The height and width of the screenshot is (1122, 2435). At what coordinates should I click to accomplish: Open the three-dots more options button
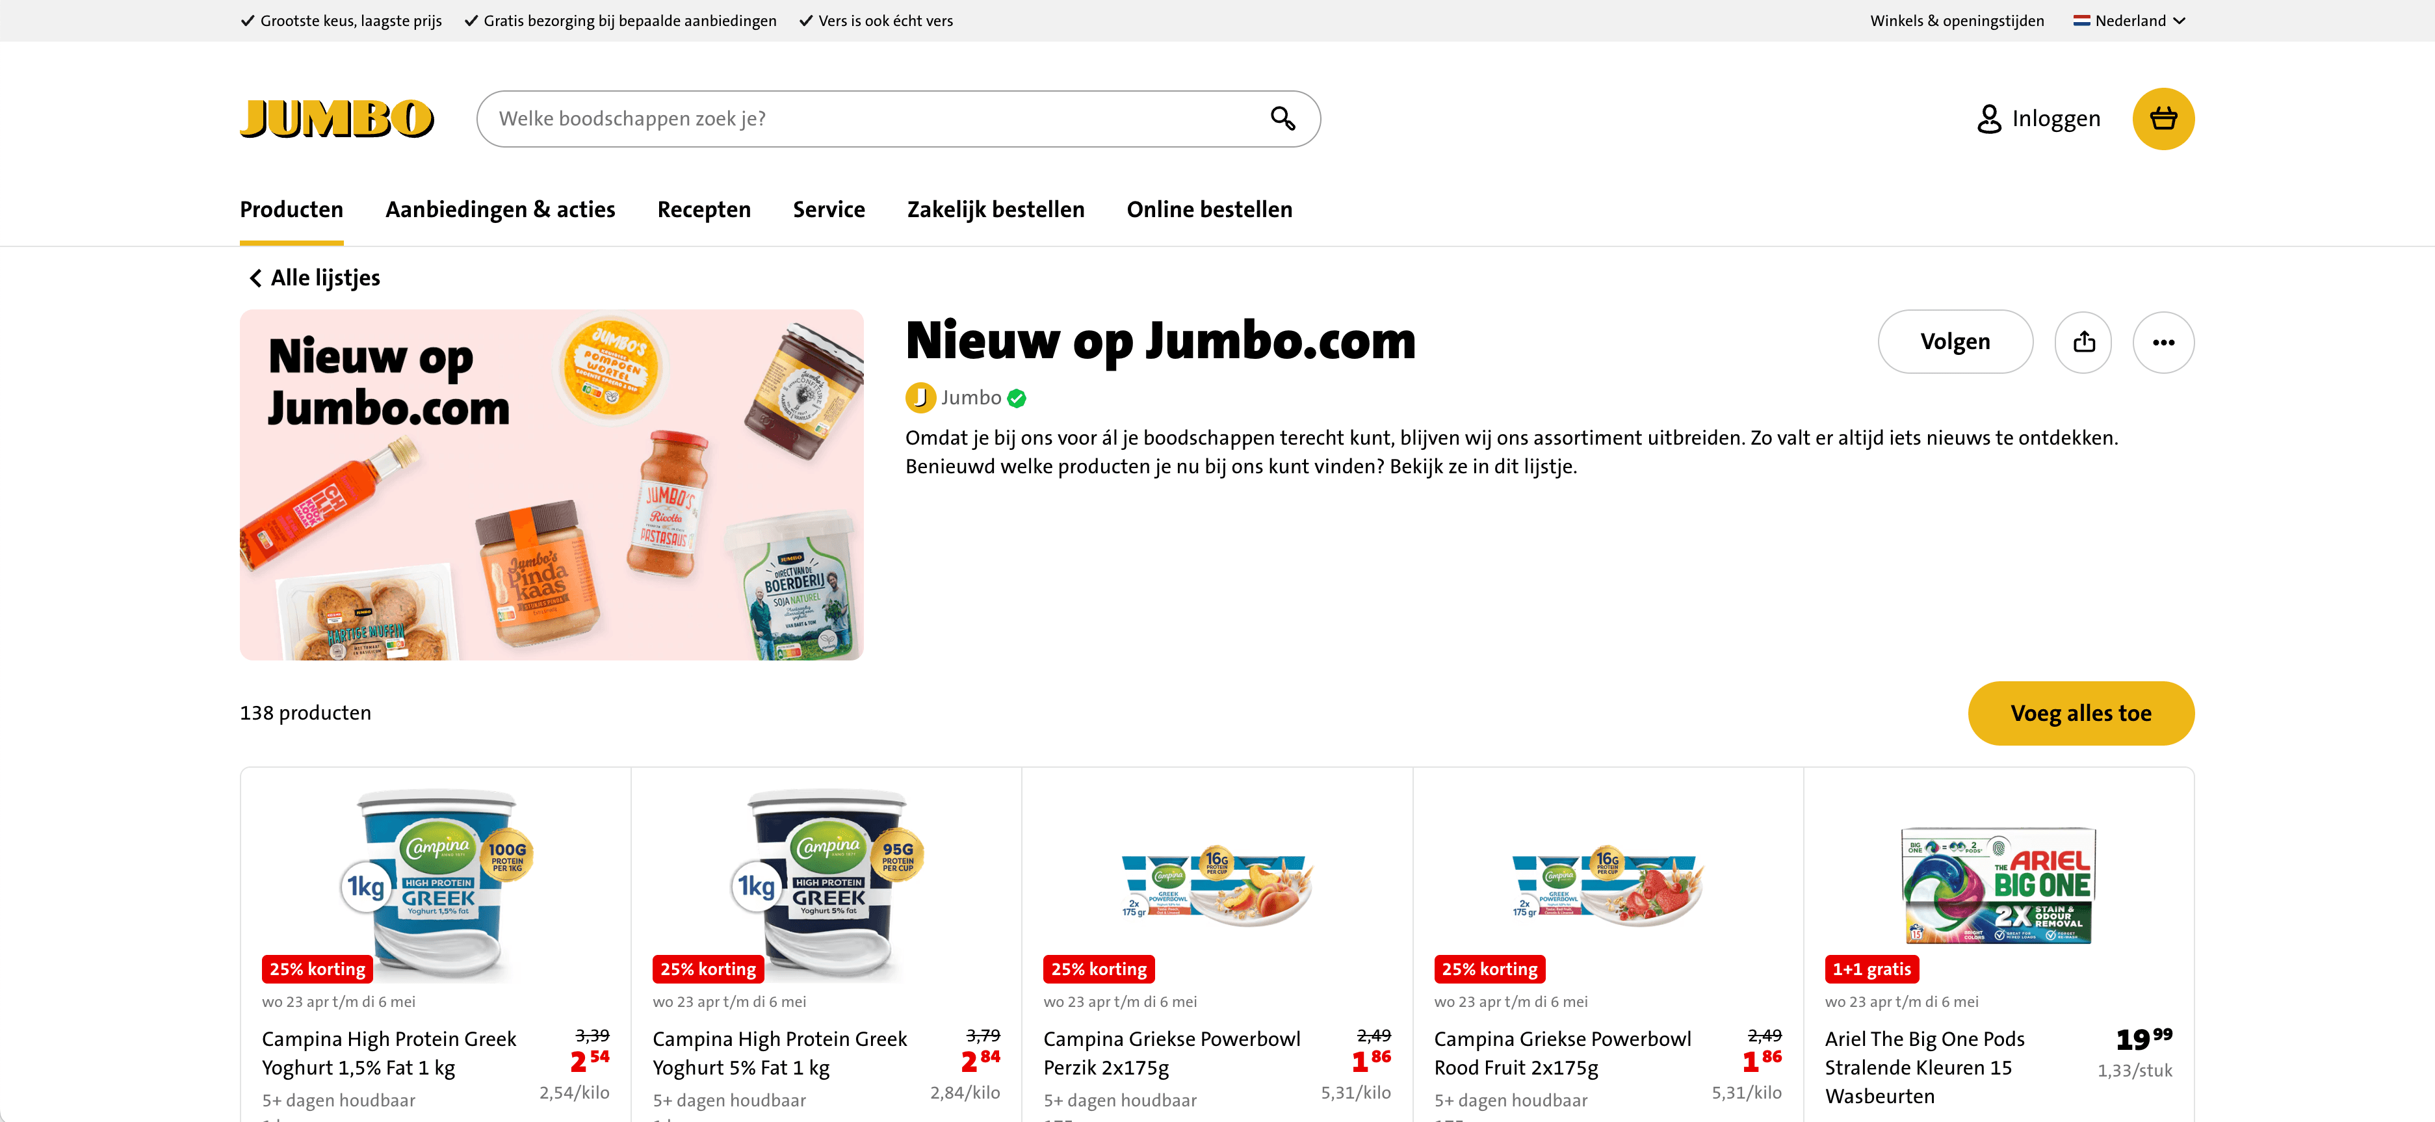pos(2163,342)
